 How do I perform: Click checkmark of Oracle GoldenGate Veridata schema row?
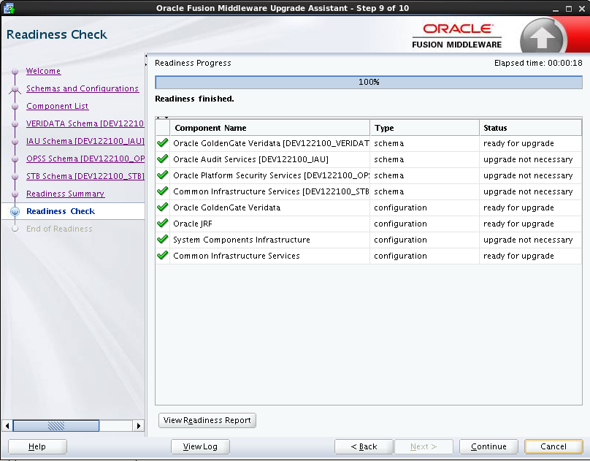click(x=163, y=143)
